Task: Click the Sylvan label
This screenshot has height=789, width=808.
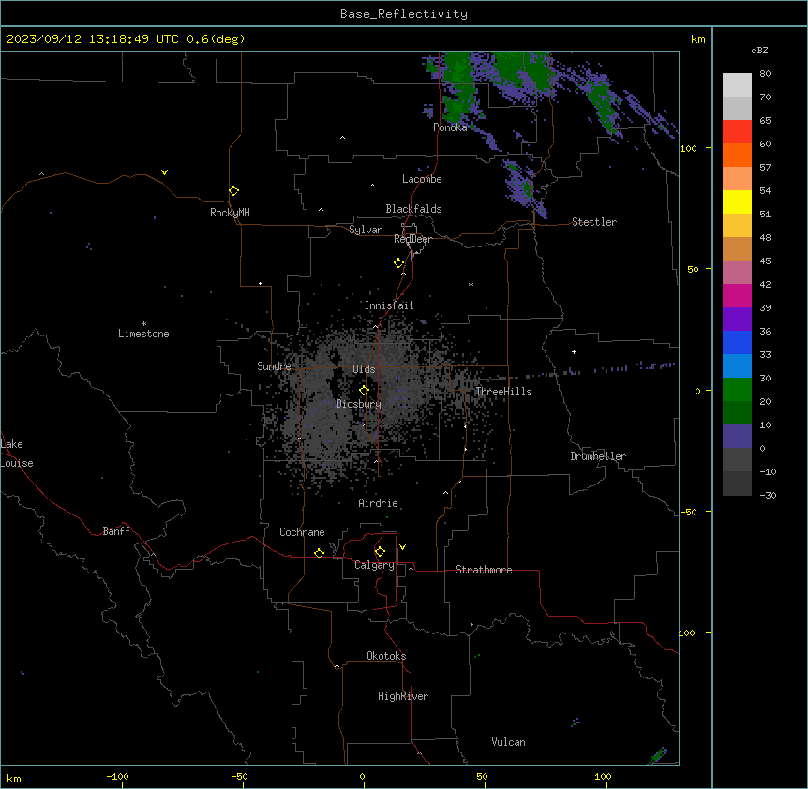Action: click(366, 230)
